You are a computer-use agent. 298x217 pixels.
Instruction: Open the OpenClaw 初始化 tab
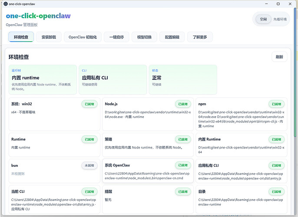[83, 37]
